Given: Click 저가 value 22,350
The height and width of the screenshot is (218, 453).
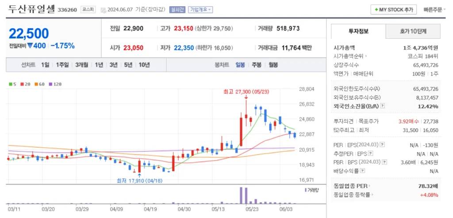Looking at the screenshot, I should 184,48.
